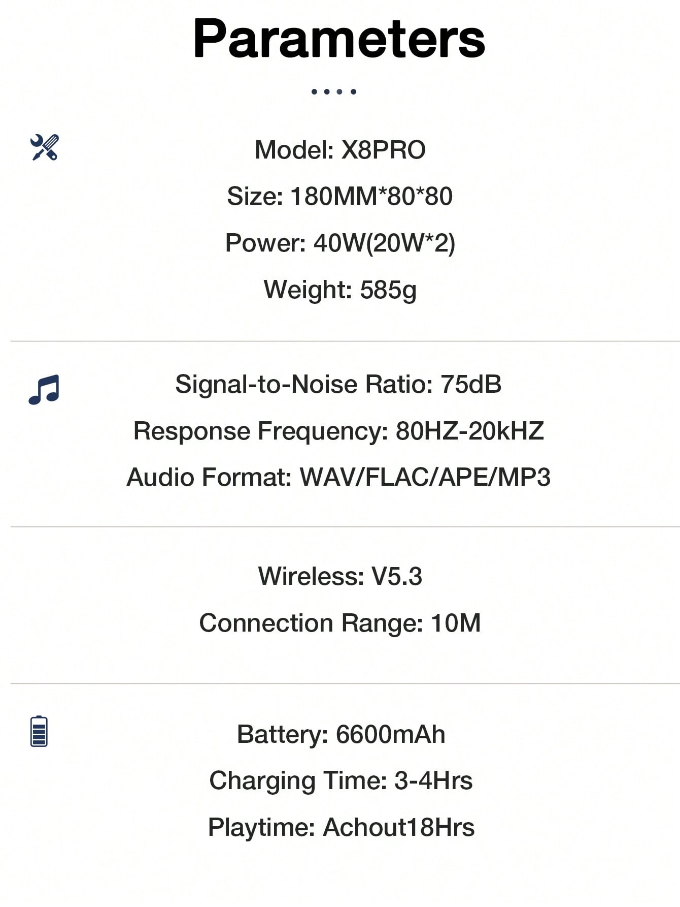Click Playtime: Achout18Hrs line

[341, 827]
